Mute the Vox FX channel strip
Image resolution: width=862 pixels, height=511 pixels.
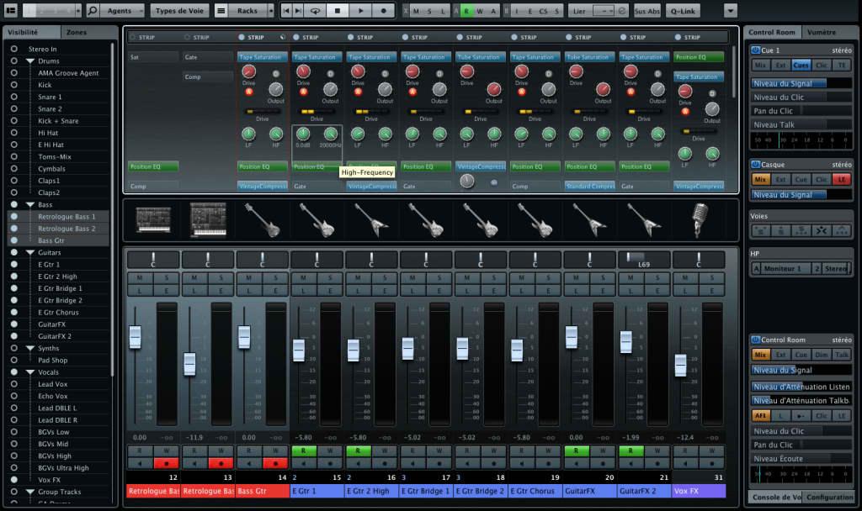coord(686,278)
